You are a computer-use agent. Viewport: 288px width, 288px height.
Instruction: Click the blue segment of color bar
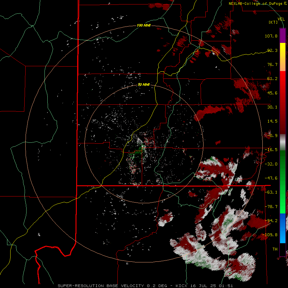[283, 228]
